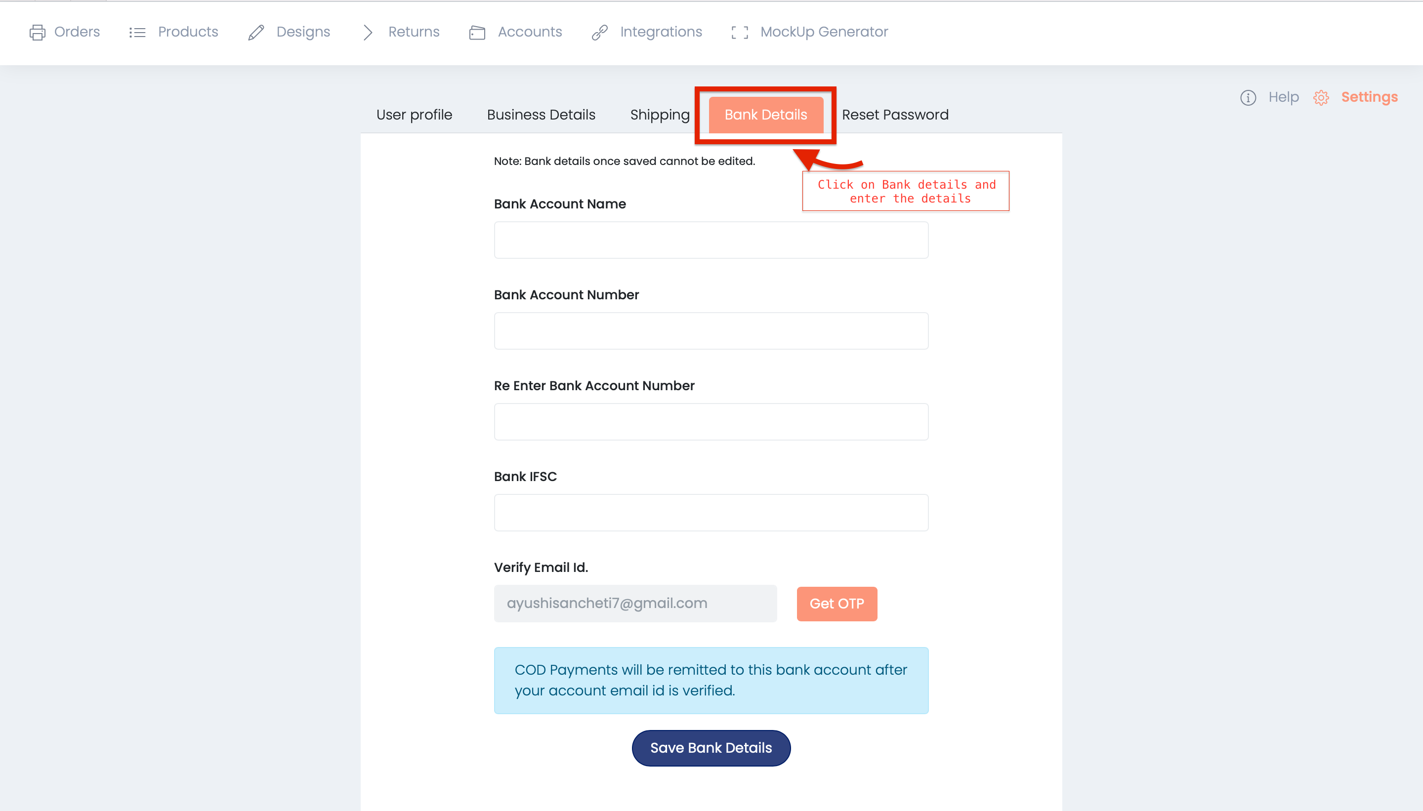This screenshot has height=811, width=1423.
Task: Click the verified email address field
Action: coord(633,603)
